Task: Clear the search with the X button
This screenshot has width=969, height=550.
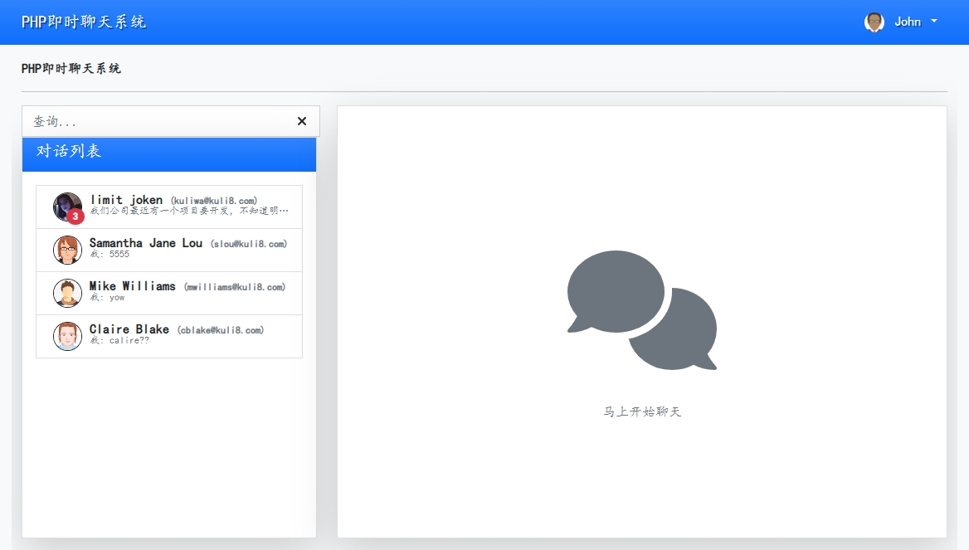Action: pyautogui.click(x=302, y=122)
